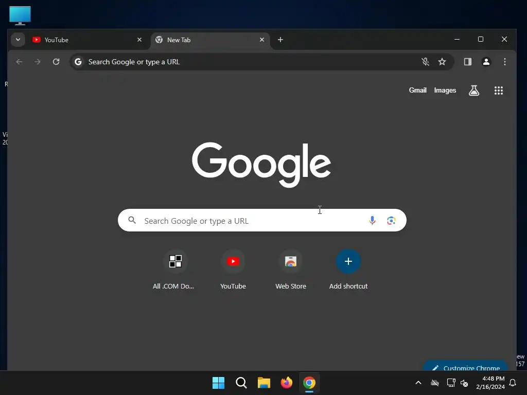Open Windows taskbar search
Image resolution: width=527 pixels, height=395 pixels.
pyautogui.click(x=241, y=383)
